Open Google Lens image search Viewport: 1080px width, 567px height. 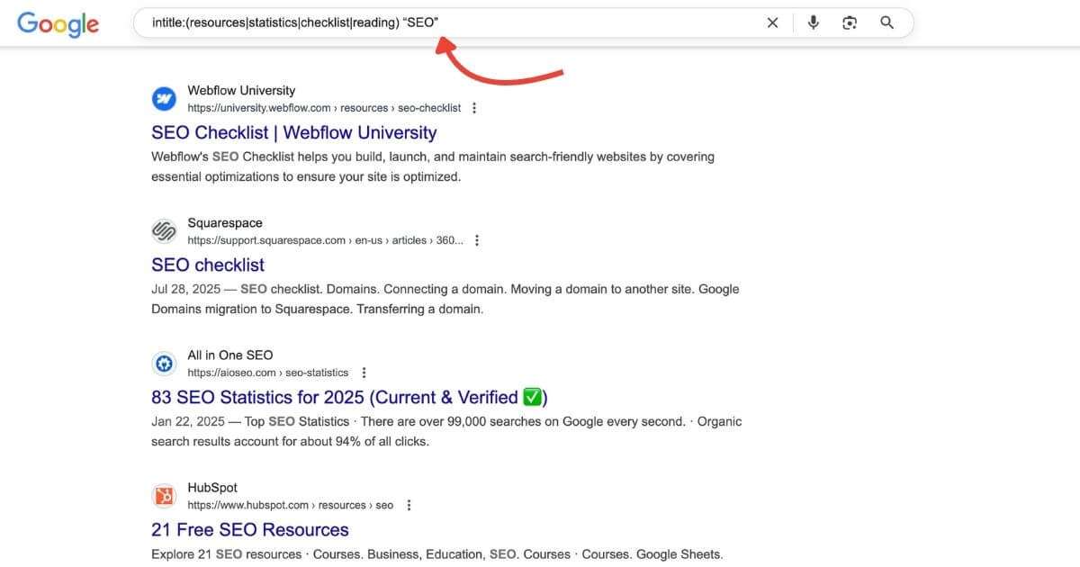point(850,22)
